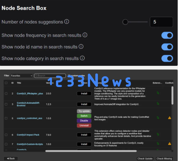178x161 pixels.
Task: Click the nodes suggestions slider handle
Action: tap(125, 22)
